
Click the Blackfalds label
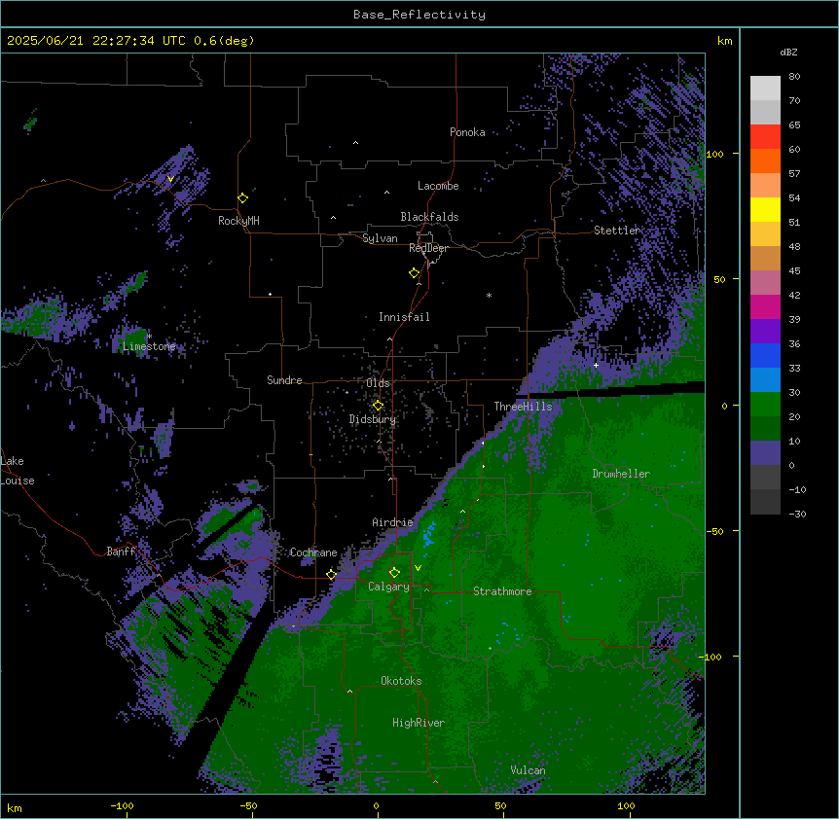click(429, 217)
